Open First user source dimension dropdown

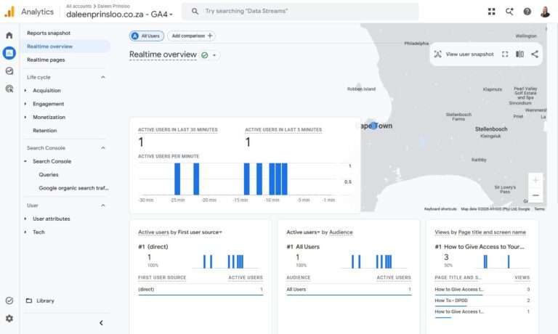(x=200, y=232)
